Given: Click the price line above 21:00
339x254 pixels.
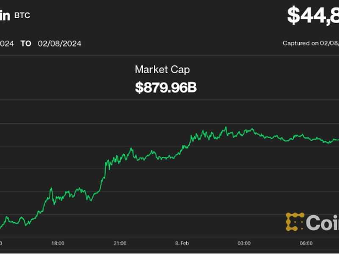Looking at the screenshot, I should pyautogui.click(x=120, y=158).
